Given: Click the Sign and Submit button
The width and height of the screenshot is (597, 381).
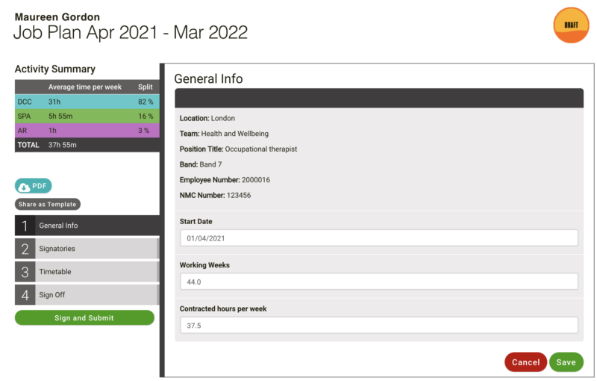Looking at the screenshot, I should click(84, 317).
